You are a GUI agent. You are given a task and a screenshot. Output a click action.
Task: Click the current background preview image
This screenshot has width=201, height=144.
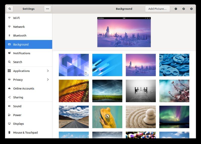pyautogui.click(x=124, y=32)
